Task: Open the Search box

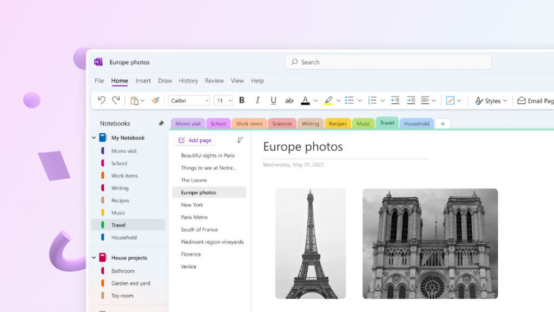Action: 388,62
